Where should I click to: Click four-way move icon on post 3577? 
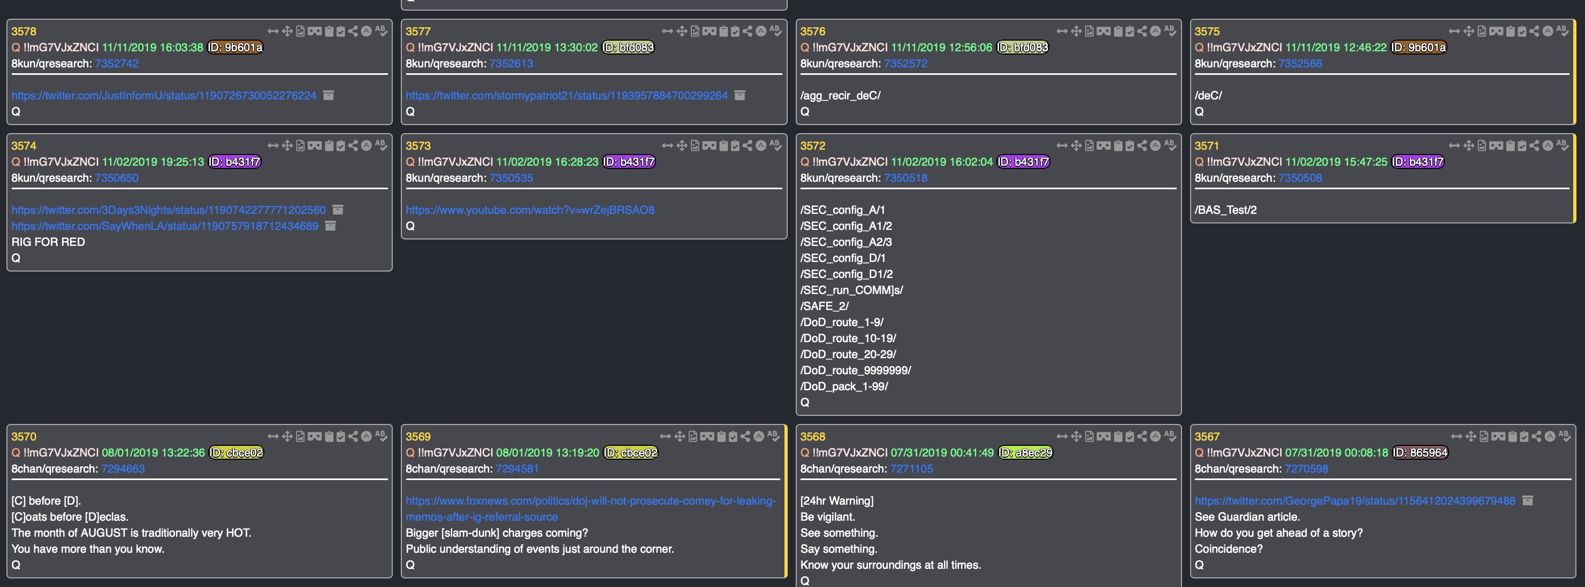click(682, 32)
